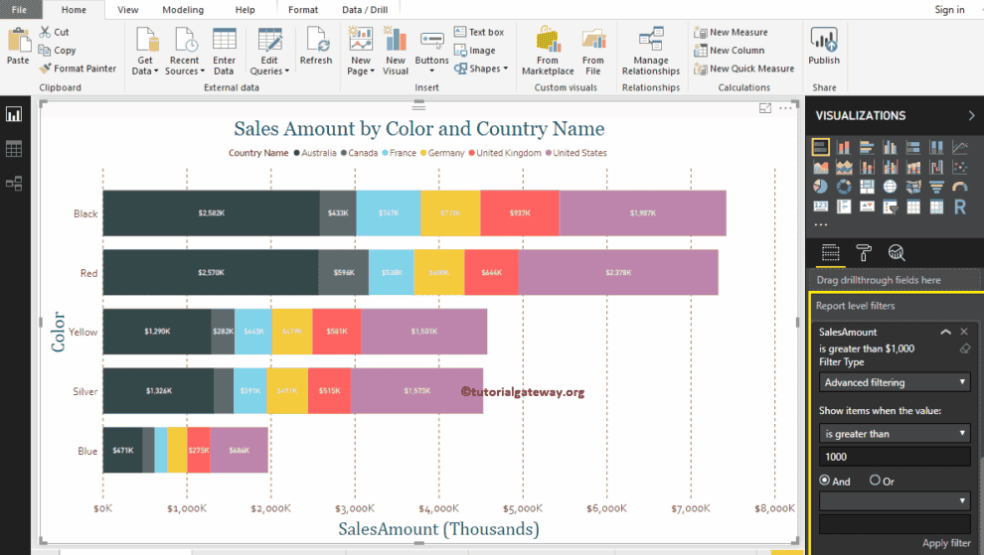984x555 pixels.
Task: Select the Line chart visual
Action: pyautogui.click(x=959, y=147)
